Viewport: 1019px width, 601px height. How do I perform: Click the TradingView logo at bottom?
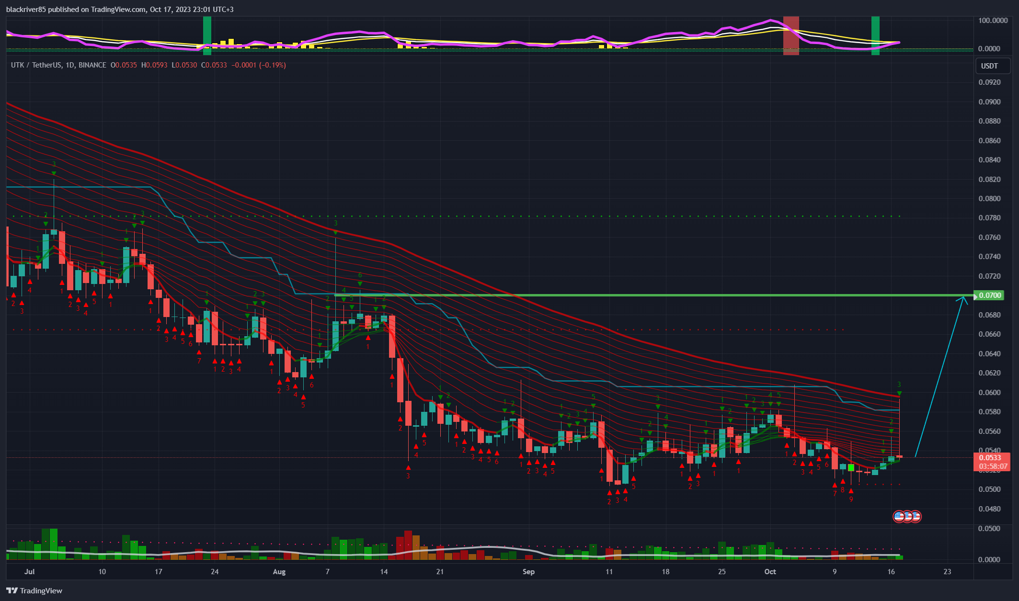tap(34, 590)
